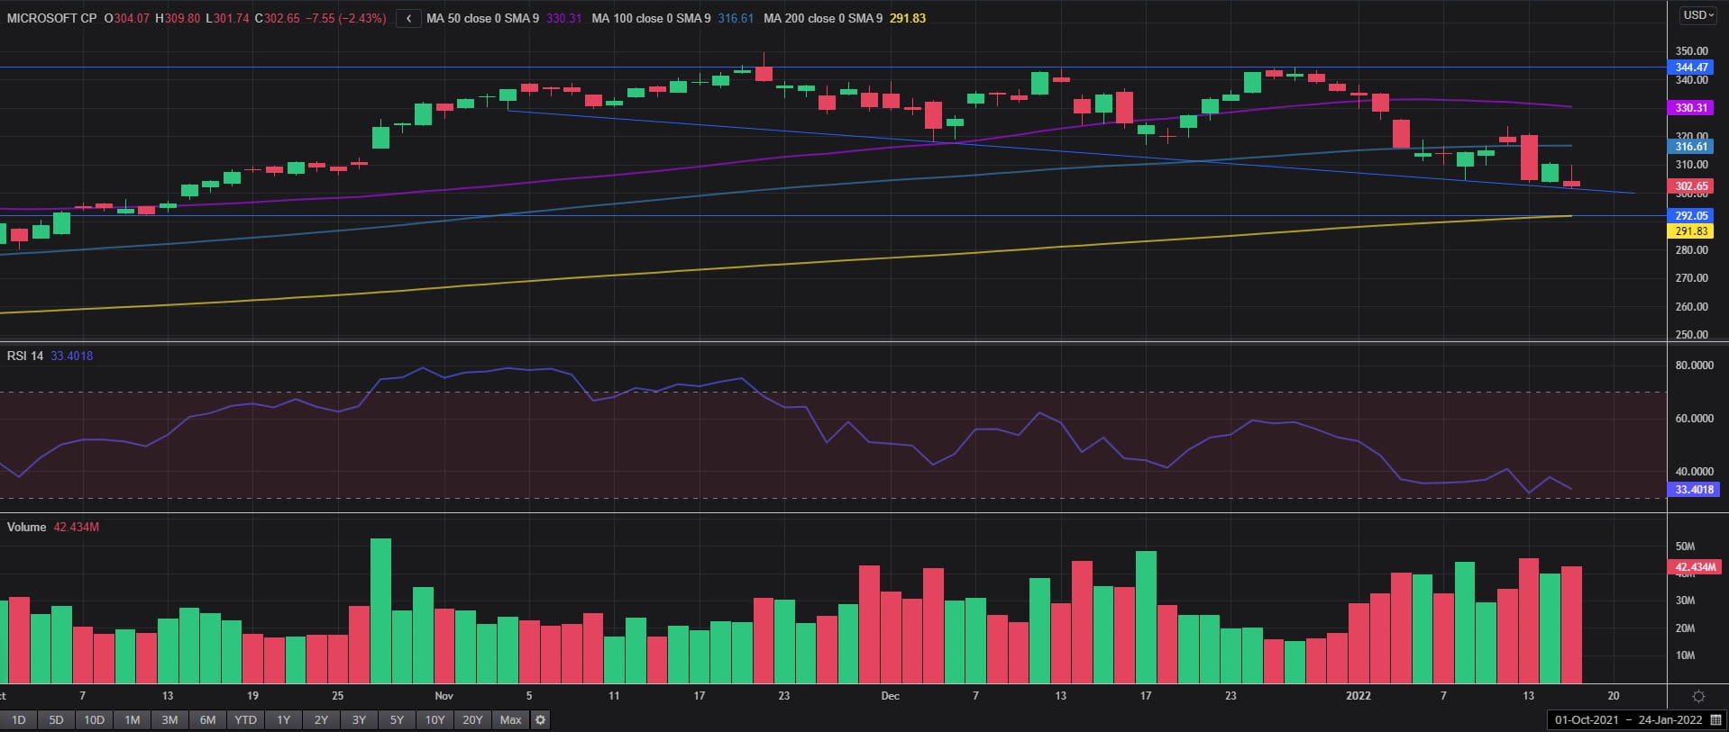Click the axis settings icon at bottom right
Image resolution: width=1729 pixels, height=732 pixels.
(x=1698, y=696)
